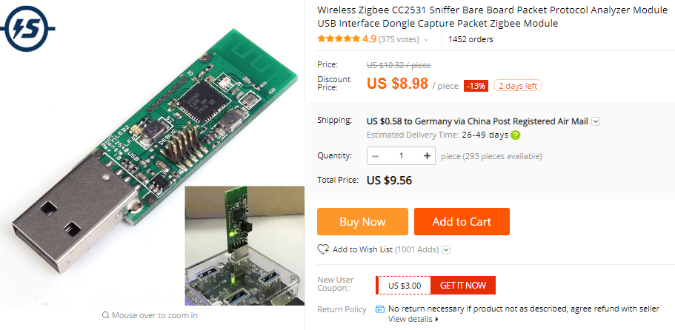Click the heart icon beside Add to Wish List
The image size is (675, 330).
click(x=323, y=249)
